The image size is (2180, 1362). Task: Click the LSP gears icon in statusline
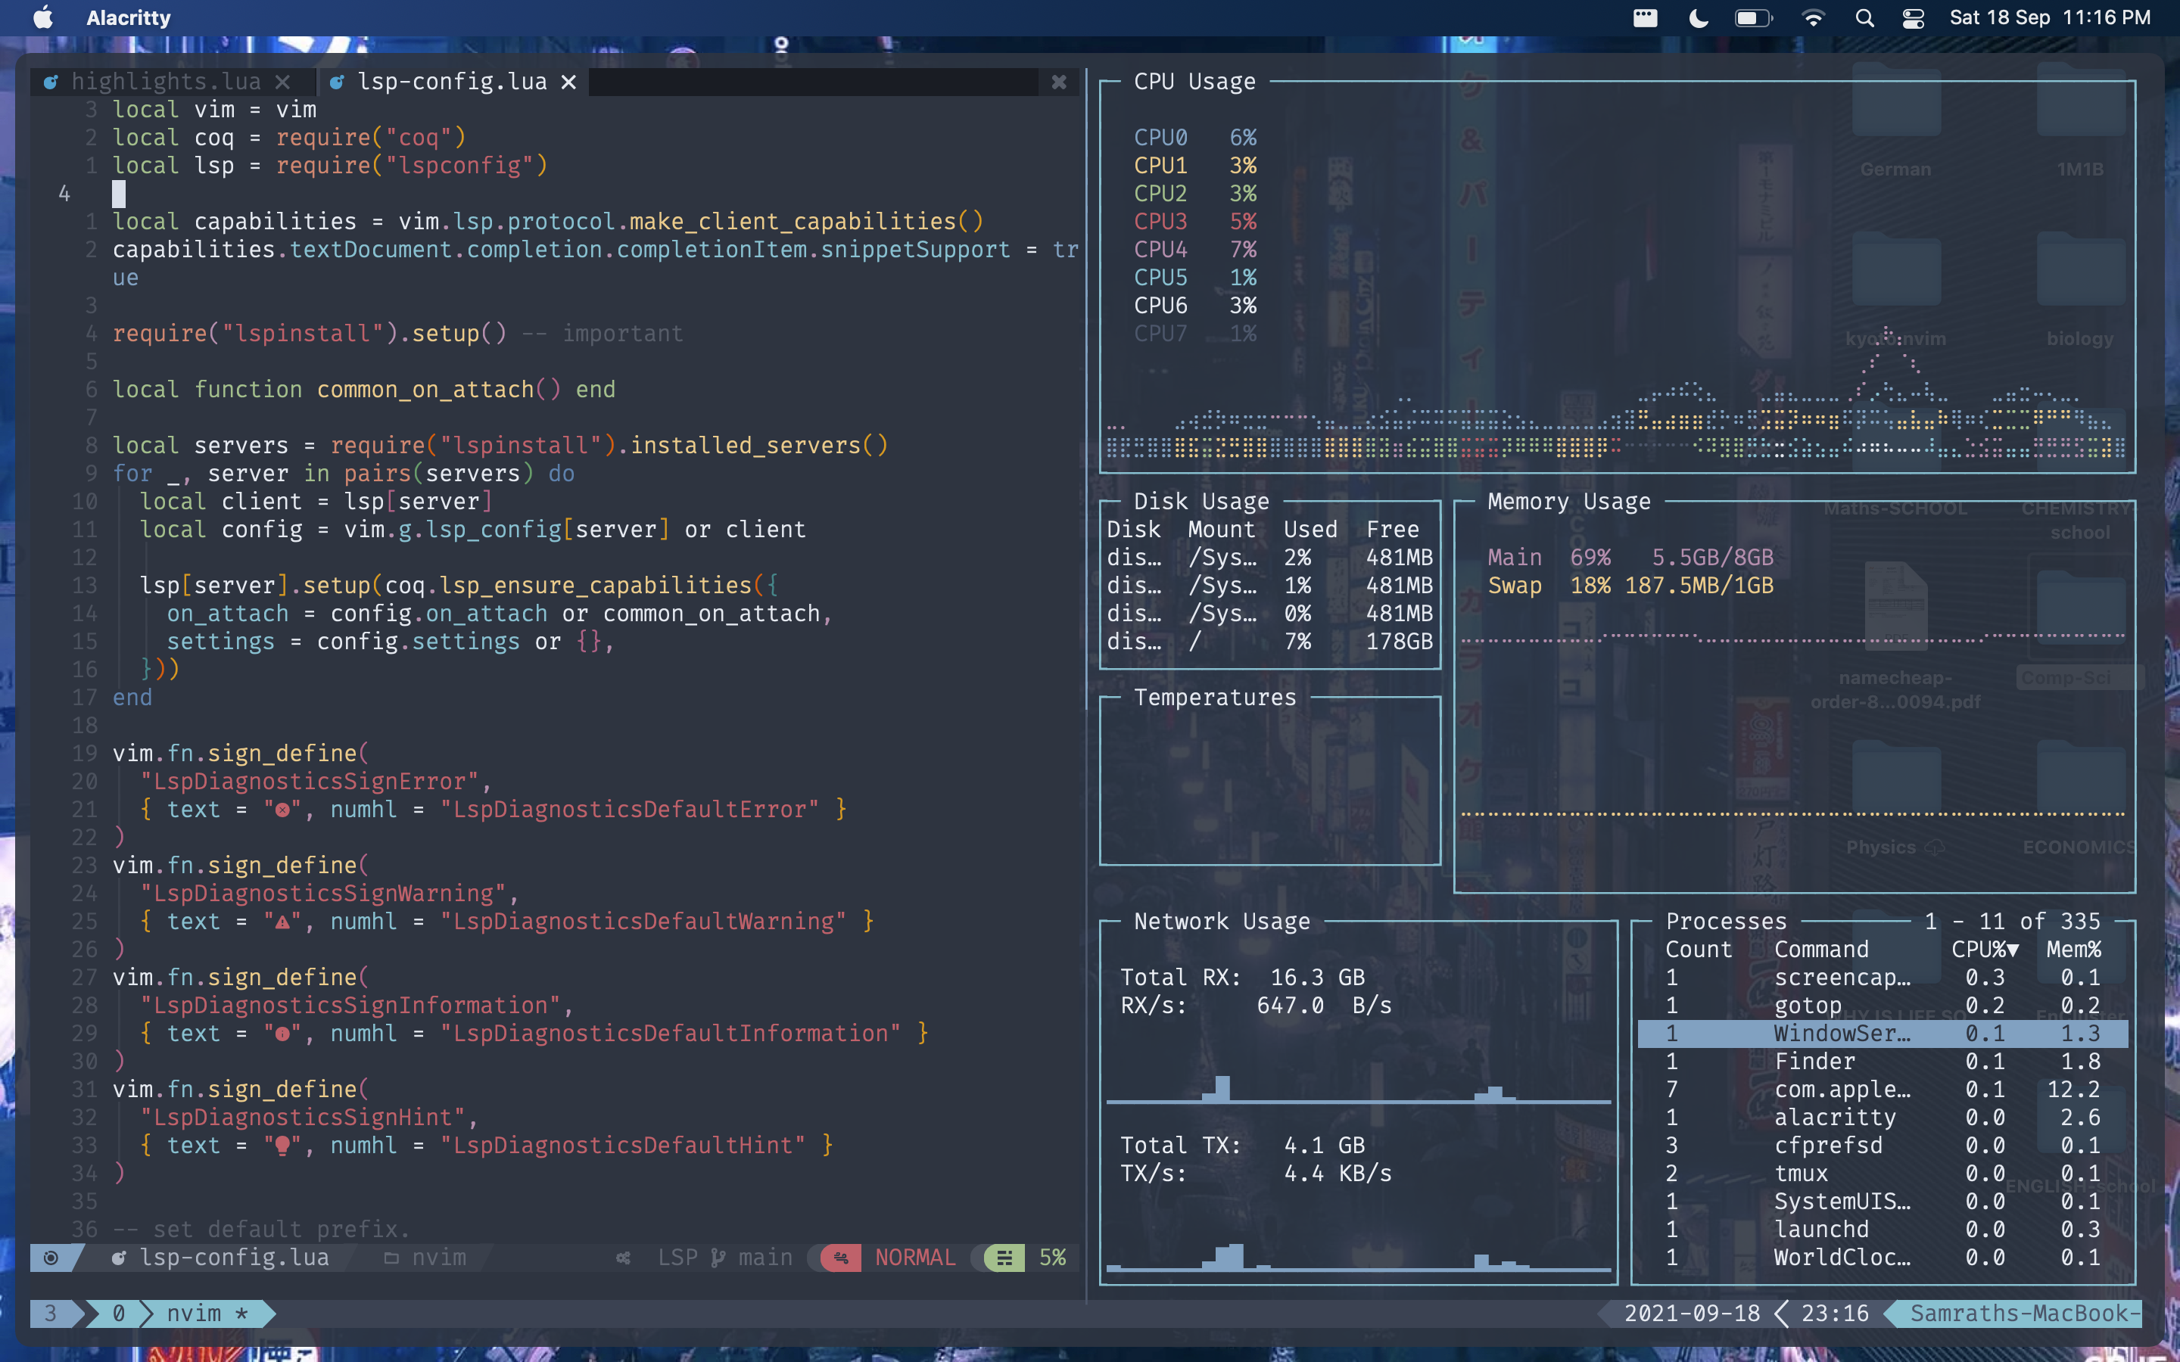pos(624,1258)
